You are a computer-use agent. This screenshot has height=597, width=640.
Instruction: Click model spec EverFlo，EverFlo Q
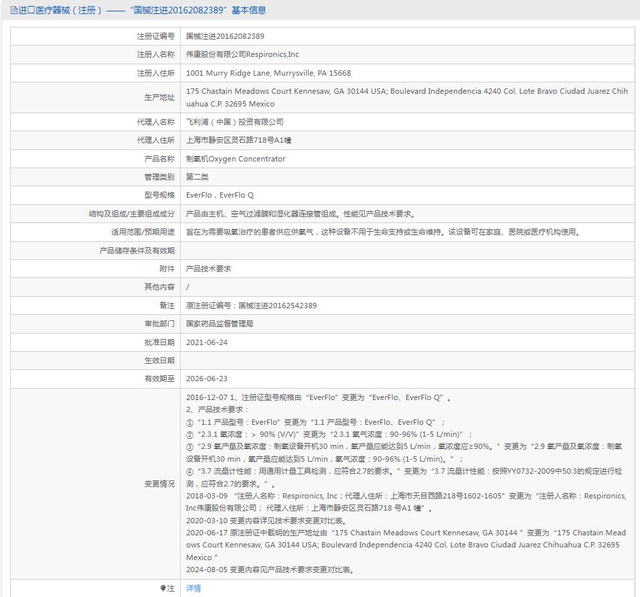coord(220,195)
